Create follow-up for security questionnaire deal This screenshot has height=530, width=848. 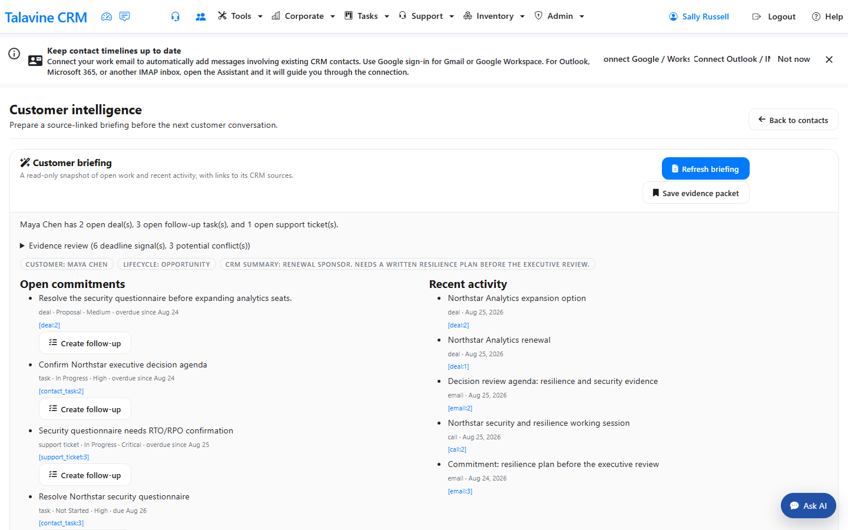point(85,343)
